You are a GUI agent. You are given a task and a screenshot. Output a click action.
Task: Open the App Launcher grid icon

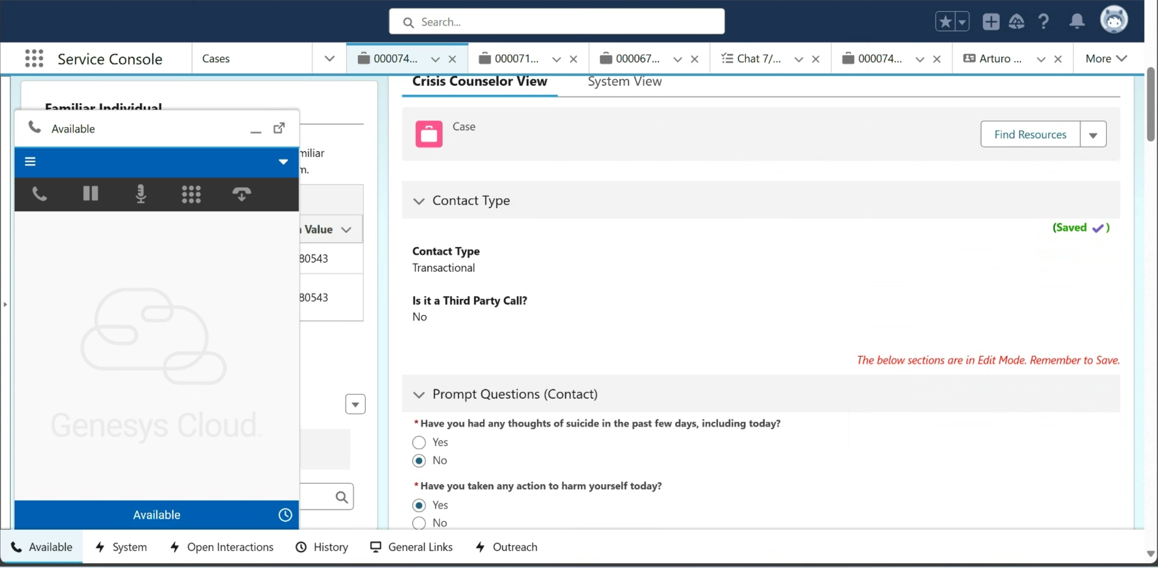click(x=34, y=58)
